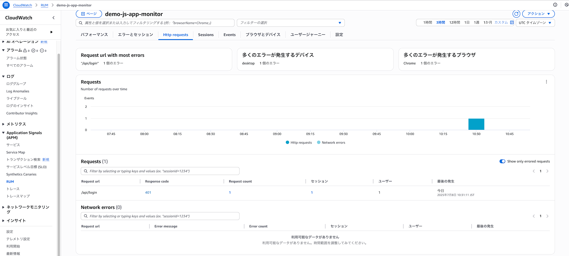This screenshot has width=569, height=256.
Task: Collapse the CloudWatch sidebar with chevron
Action: pos(53,18)
